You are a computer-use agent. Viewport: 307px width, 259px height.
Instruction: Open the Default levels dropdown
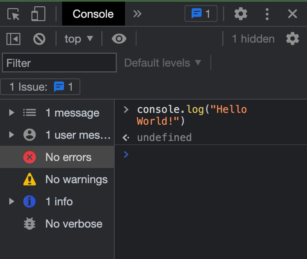162,63
